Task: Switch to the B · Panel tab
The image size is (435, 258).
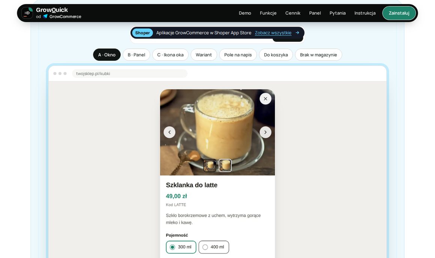Action: pos(136,55)
